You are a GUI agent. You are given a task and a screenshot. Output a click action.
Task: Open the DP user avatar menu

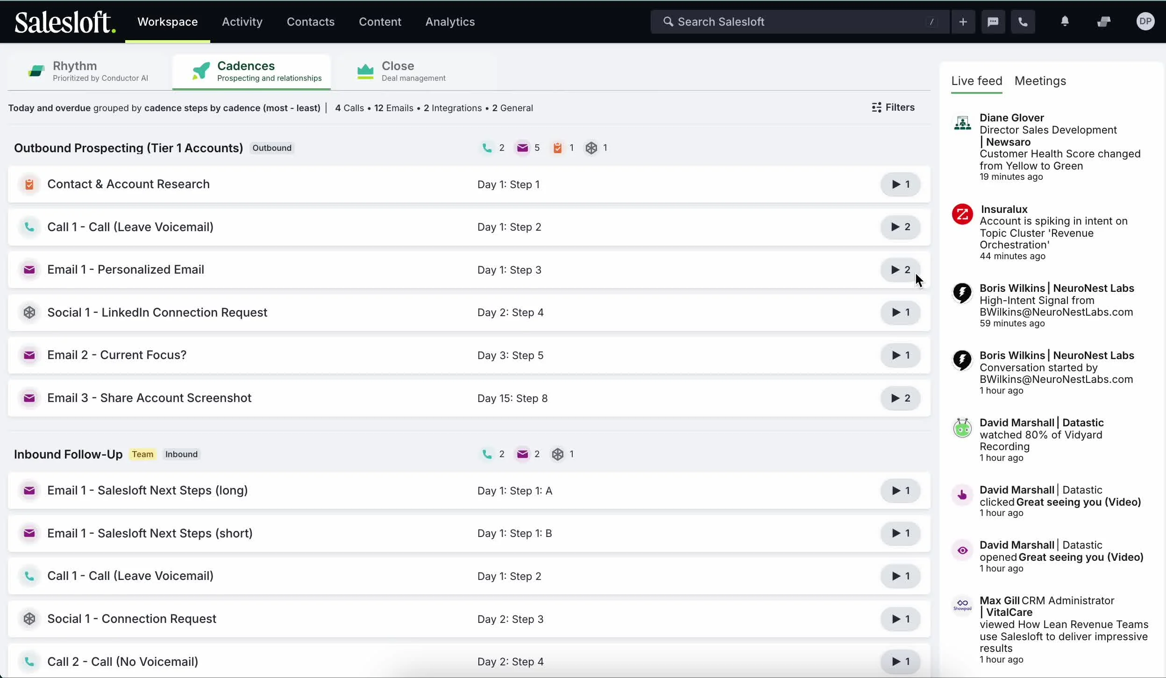(x=1145, y=21)
